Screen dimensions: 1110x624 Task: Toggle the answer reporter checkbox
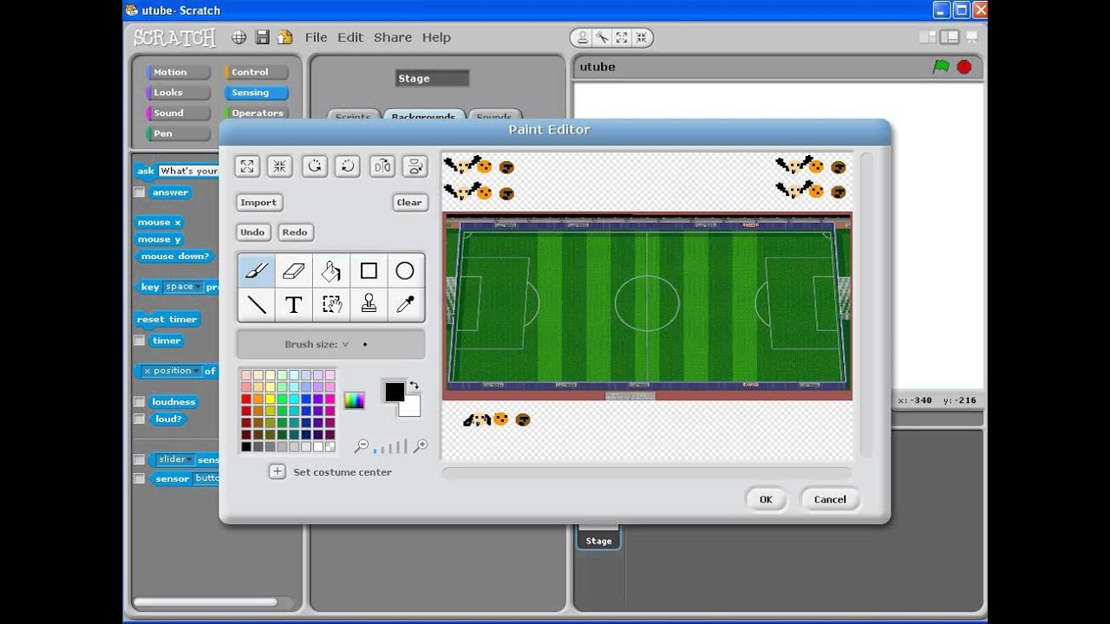tap(139, 192)
